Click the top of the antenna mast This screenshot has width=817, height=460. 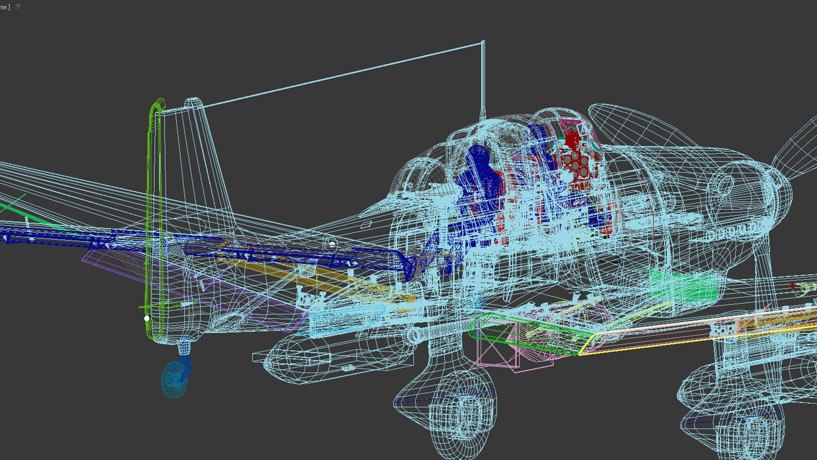coord(483,43)
